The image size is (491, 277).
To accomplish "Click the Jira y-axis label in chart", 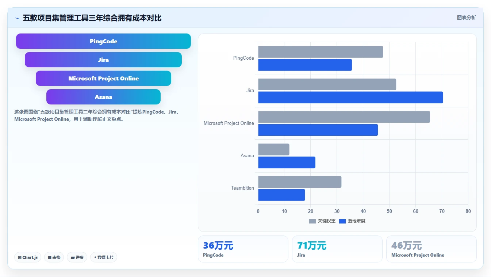I will click(250, 90).
